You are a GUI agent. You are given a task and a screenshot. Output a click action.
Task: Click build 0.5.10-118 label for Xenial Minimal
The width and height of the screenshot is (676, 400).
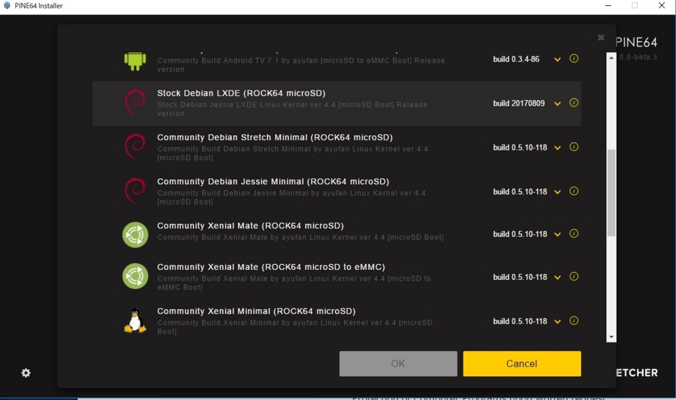pos(520,321)
